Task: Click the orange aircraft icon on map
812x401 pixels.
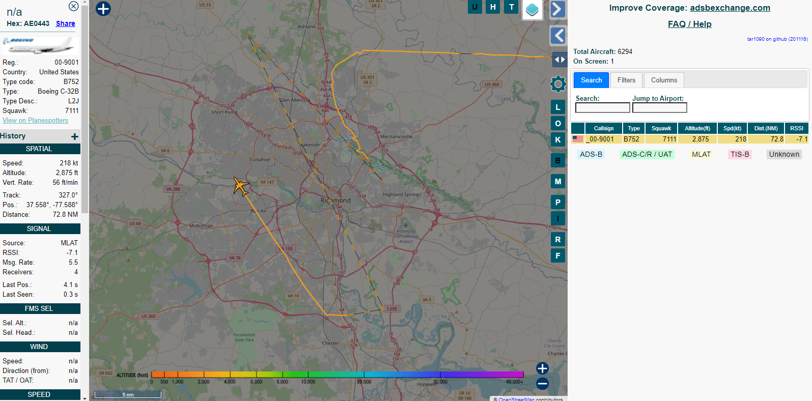Action: [x=241, y=186]
